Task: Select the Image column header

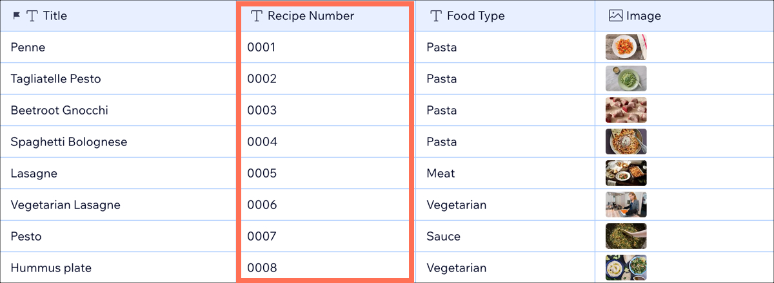Action: 684,15
